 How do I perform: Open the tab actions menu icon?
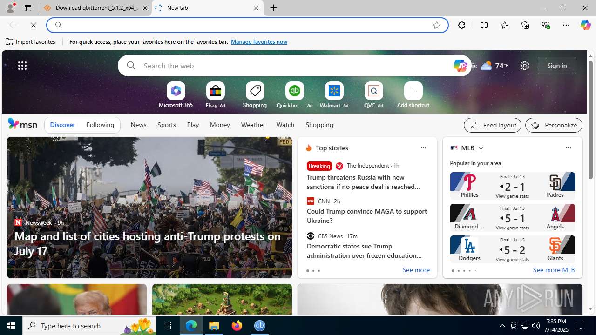pyautogui.click(x=27, y=8)
